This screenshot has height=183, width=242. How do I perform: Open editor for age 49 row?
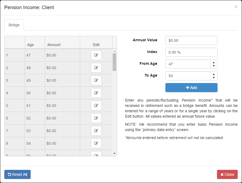point(96,80)
